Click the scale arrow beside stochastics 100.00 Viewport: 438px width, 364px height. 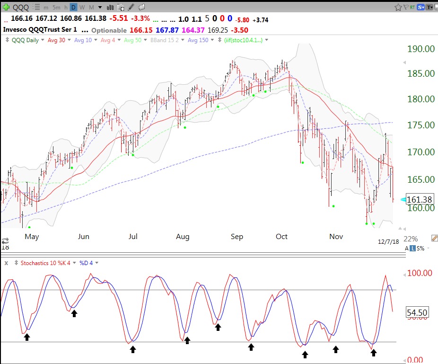pos(404,275)
